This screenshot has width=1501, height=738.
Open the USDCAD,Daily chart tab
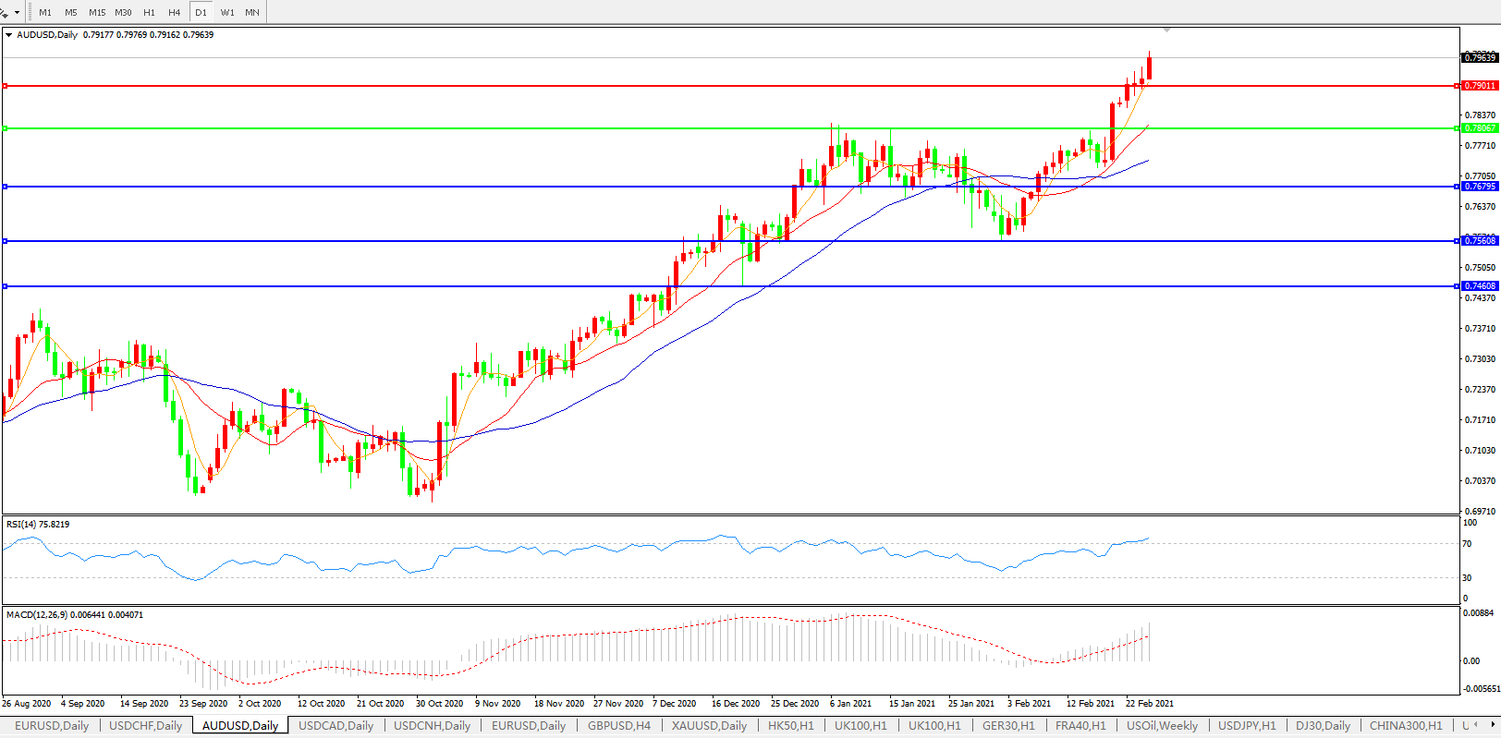(336, 726)
